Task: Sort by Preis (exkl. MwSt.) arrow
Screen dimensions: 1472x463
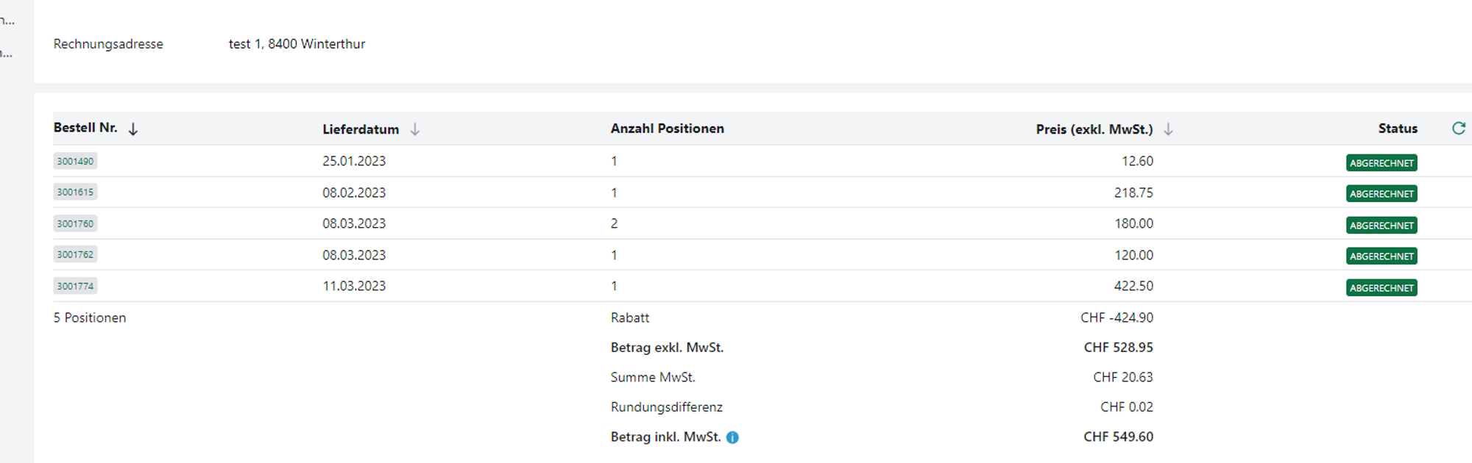Action: 1168,129
